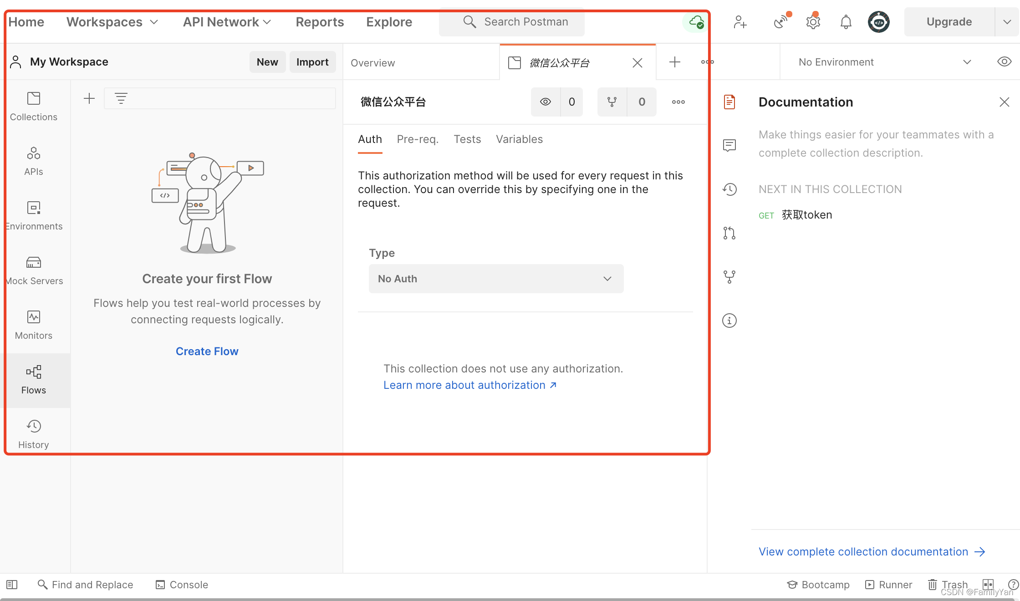Viewport: 1020px width, 601px height.
Task: Open the Collections sidebar section
Action: [34, 107]
